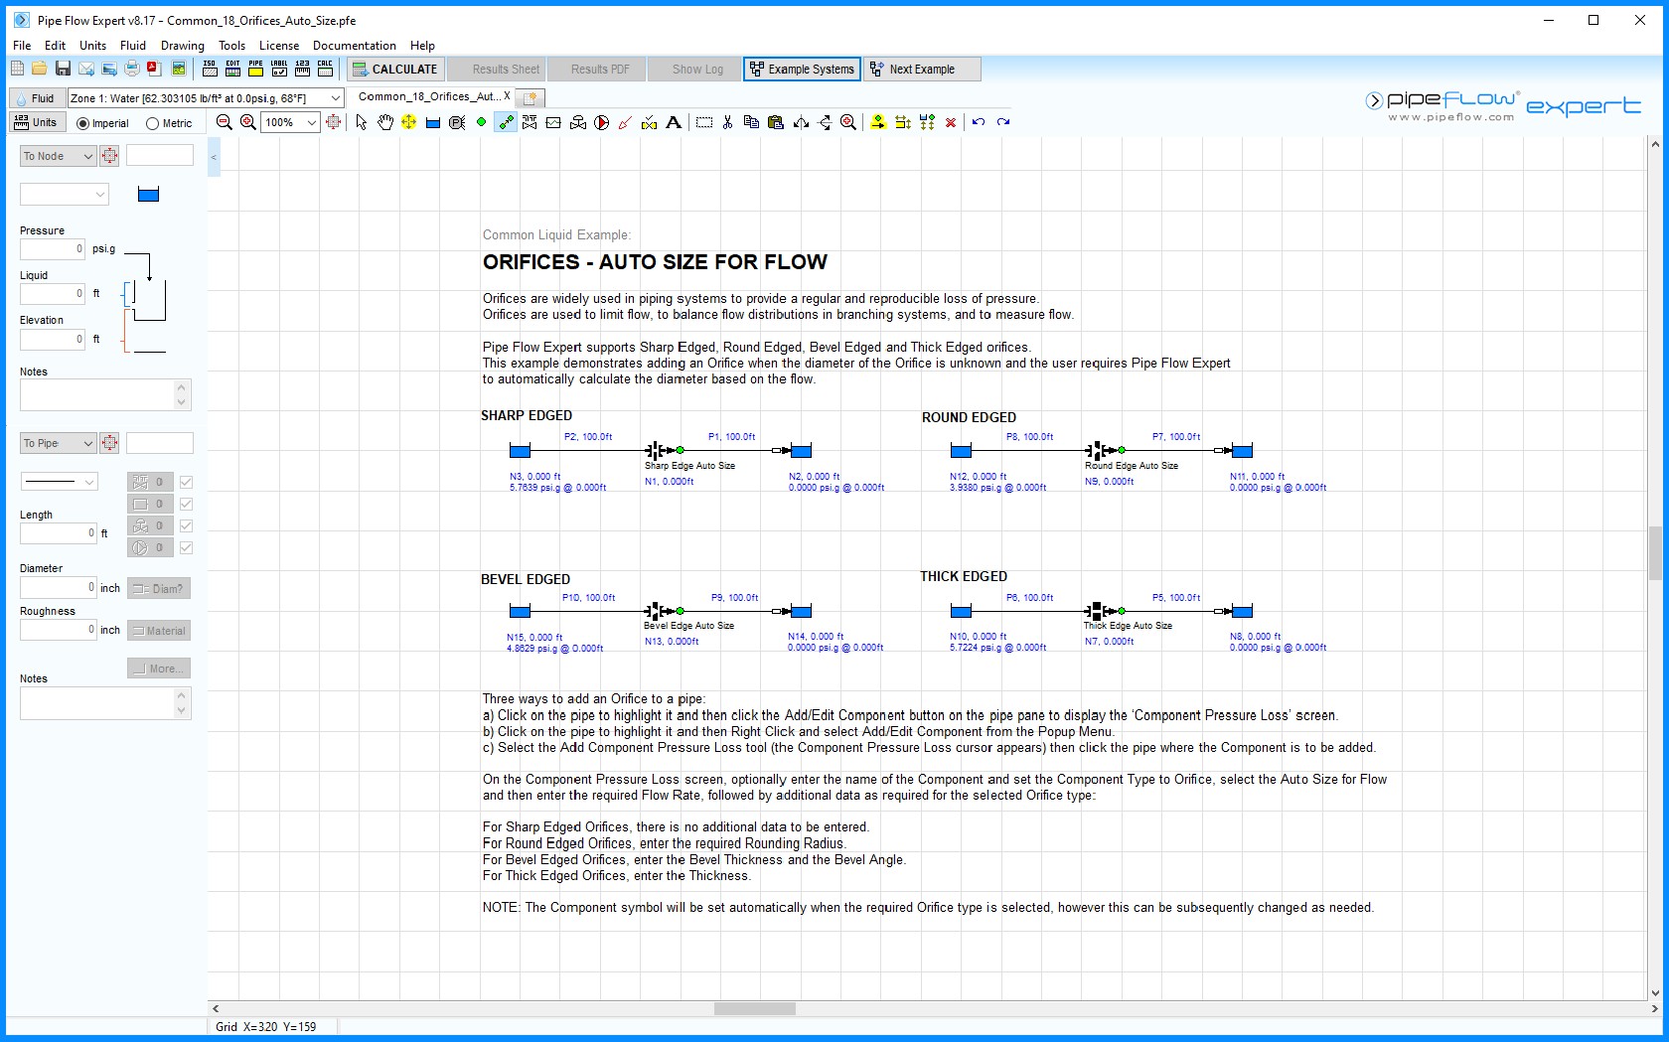Click the zoom in magnifier icon
Viewport: 1669px width, 1042px height.
248,122
